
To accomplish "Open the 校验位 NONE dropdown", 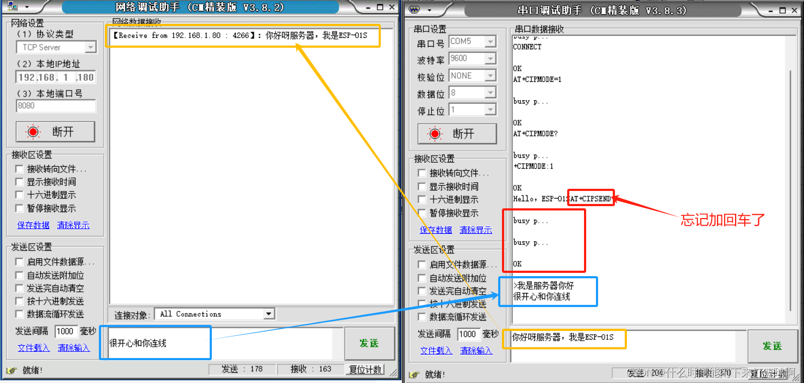I will tap(492, 75).
